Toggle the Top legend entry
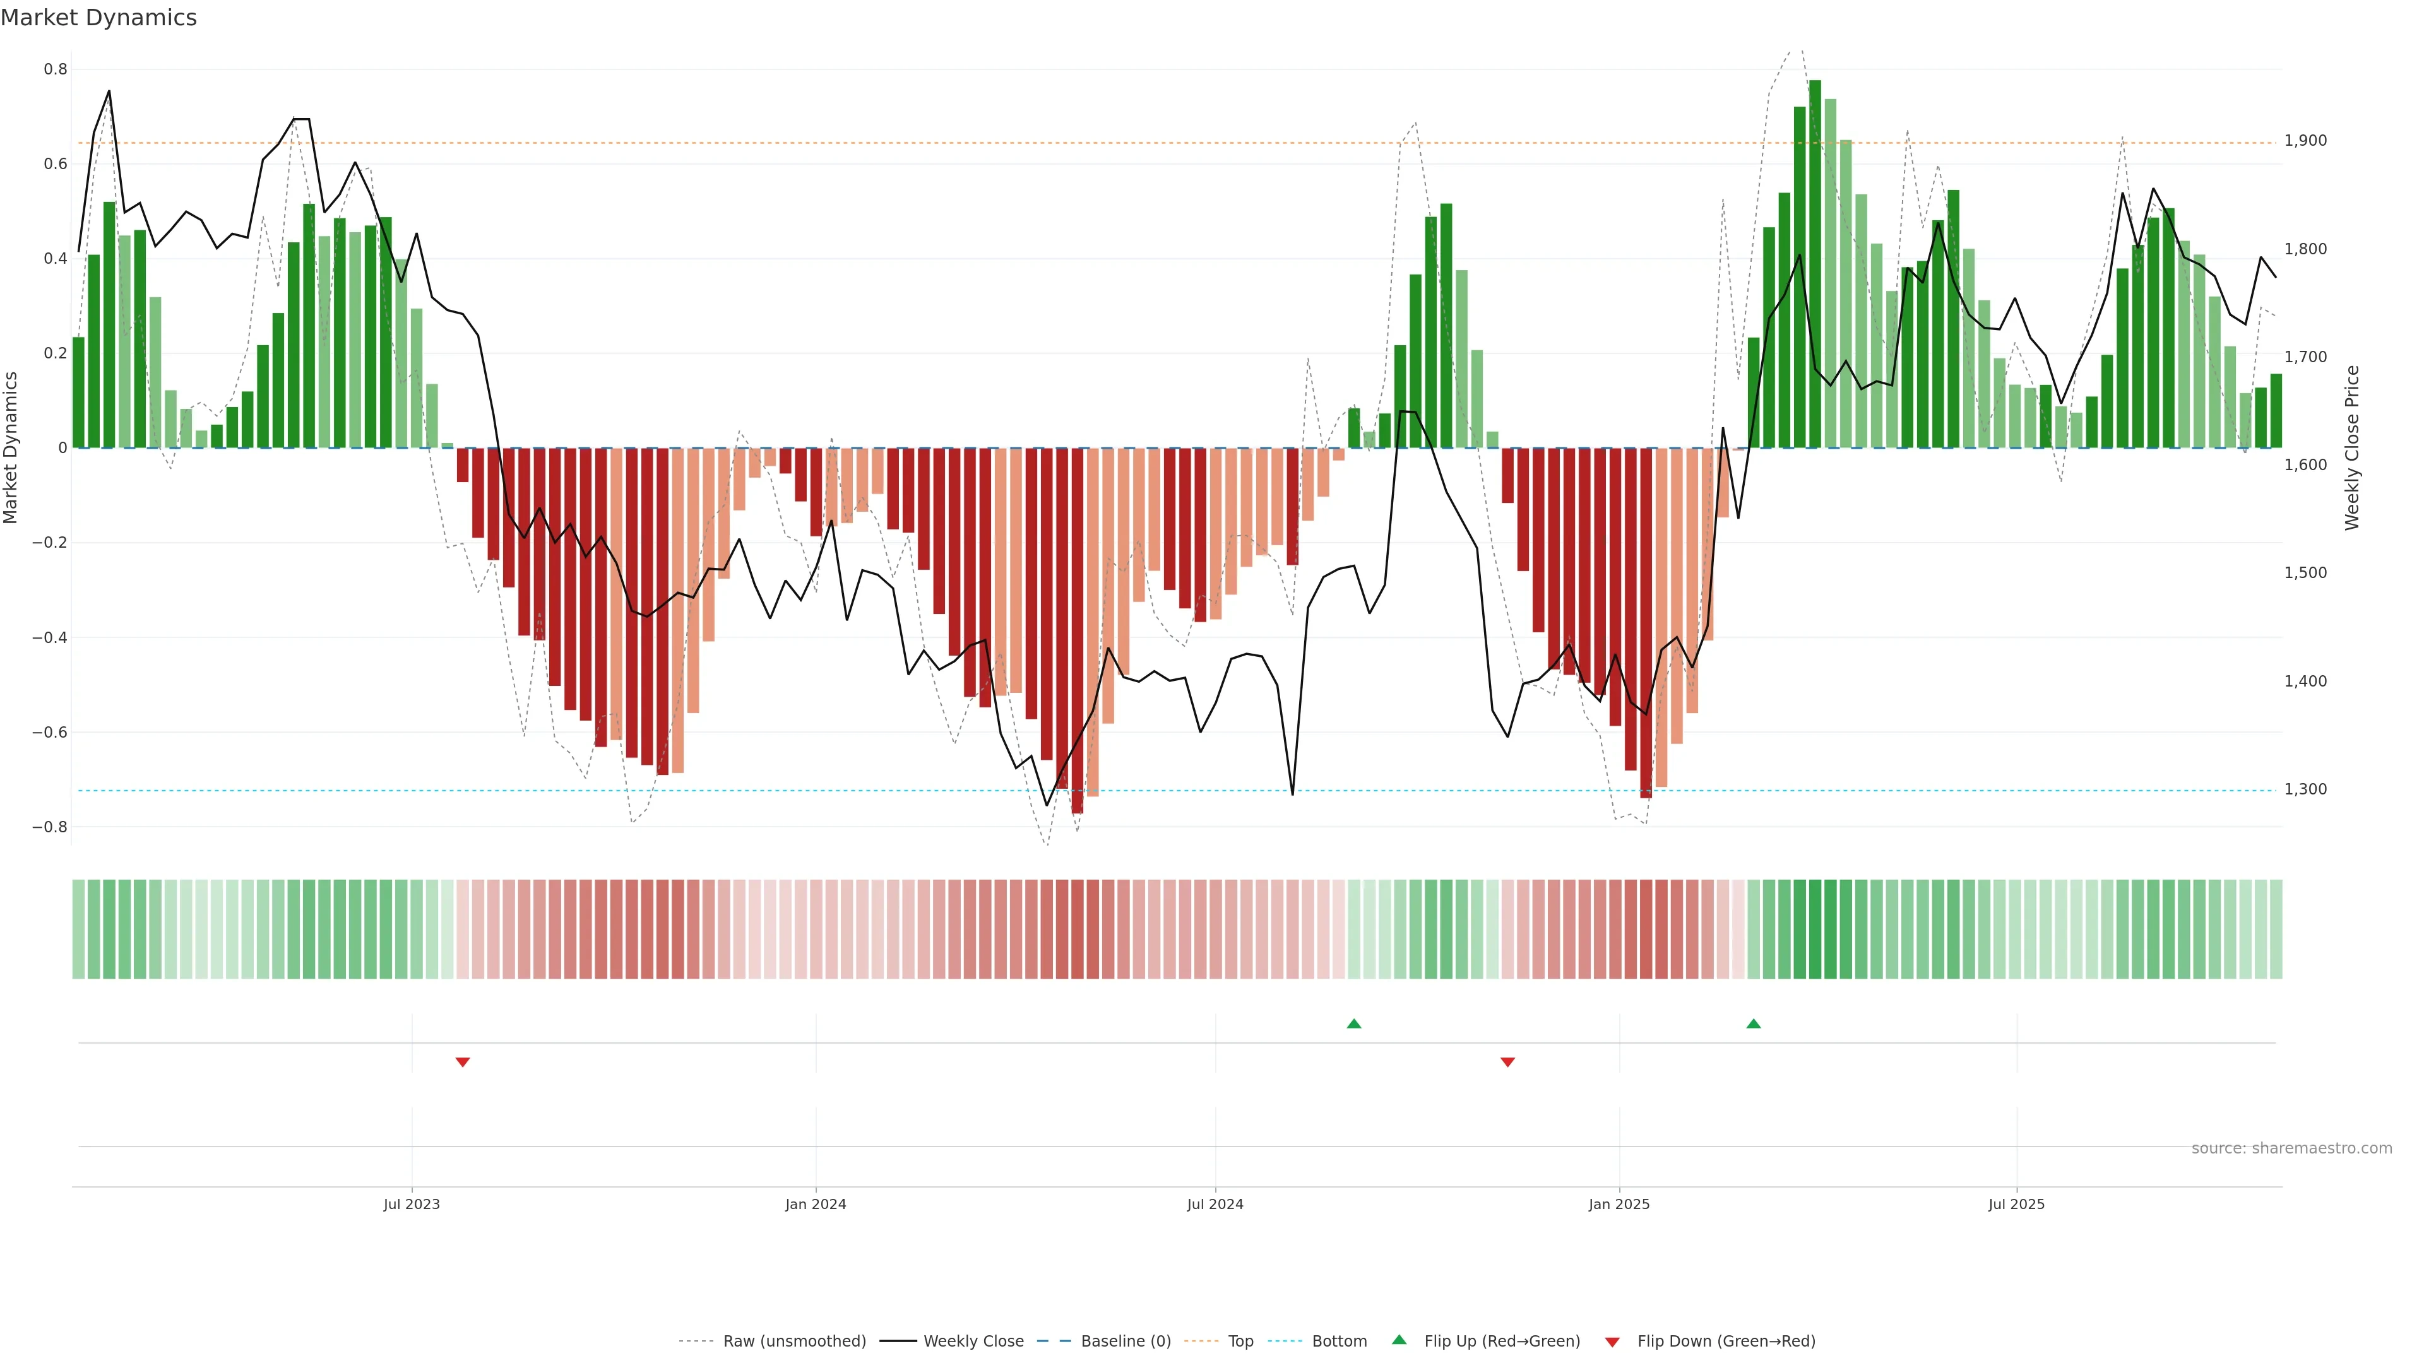The image size is (2424, 1363). [1240, 1342]
